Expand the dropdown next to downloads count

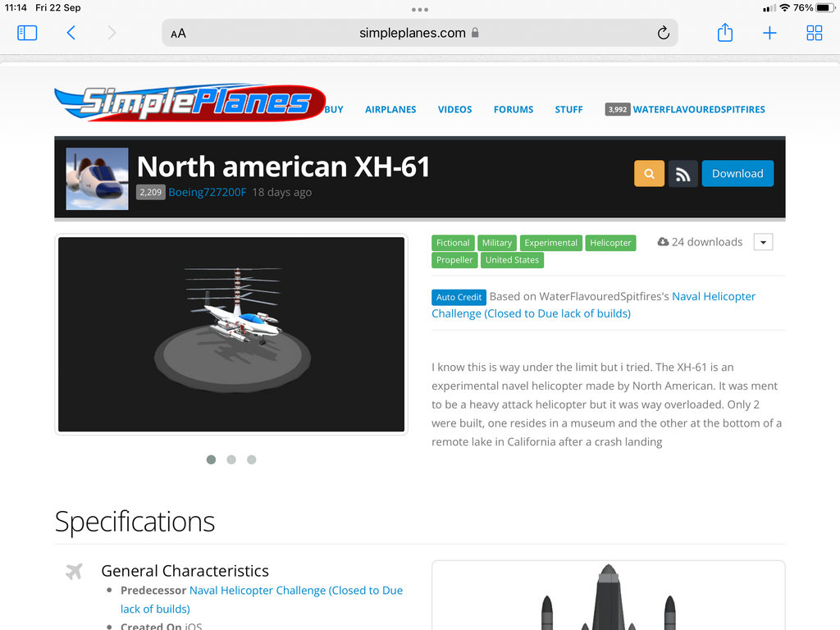pos(763,242)
